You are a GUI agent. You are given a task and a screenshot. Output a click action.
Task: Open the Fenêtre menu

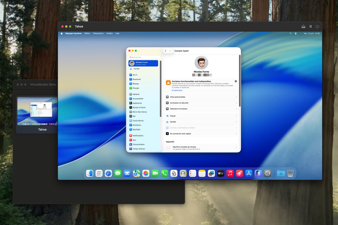pyautogui.click(x=109, y=34)
